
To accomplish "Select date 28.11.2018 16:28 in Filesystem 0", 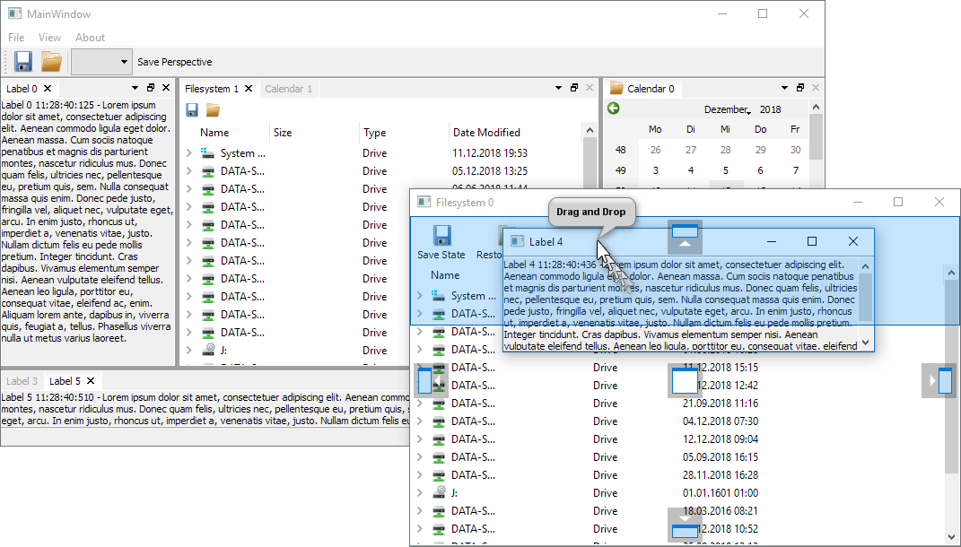I will pyautogui.click(x=721, y=474).
